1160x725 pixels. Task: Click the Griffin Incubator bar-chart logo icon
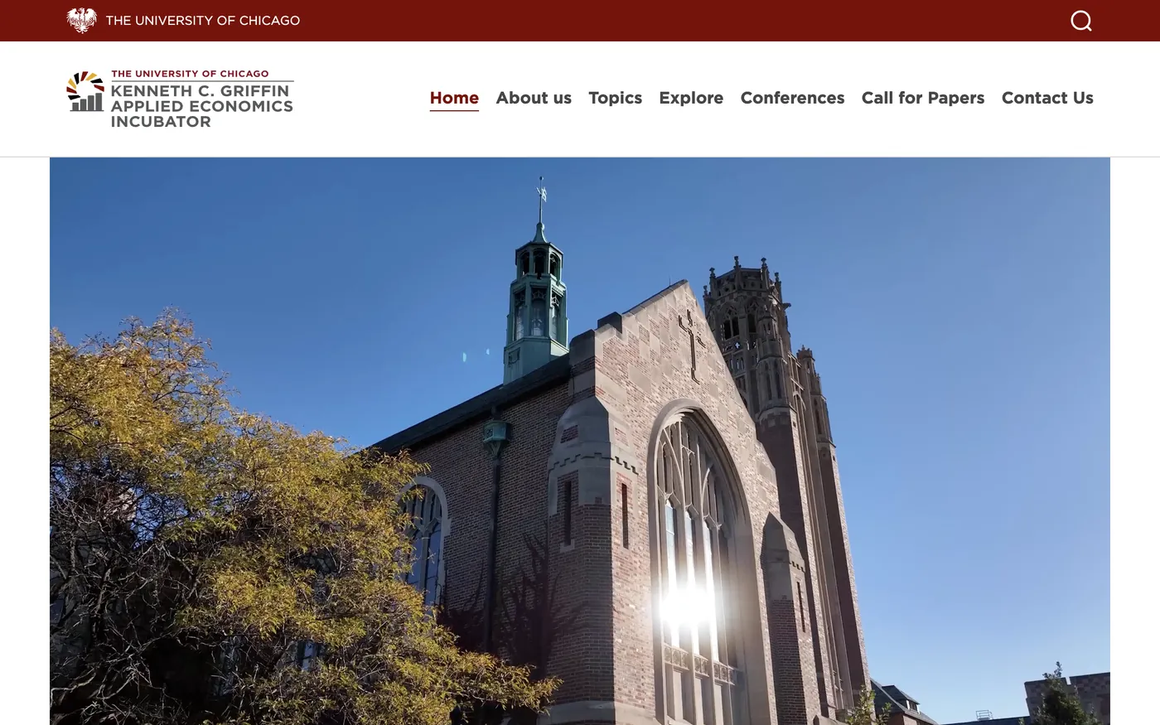click(85, 91)
